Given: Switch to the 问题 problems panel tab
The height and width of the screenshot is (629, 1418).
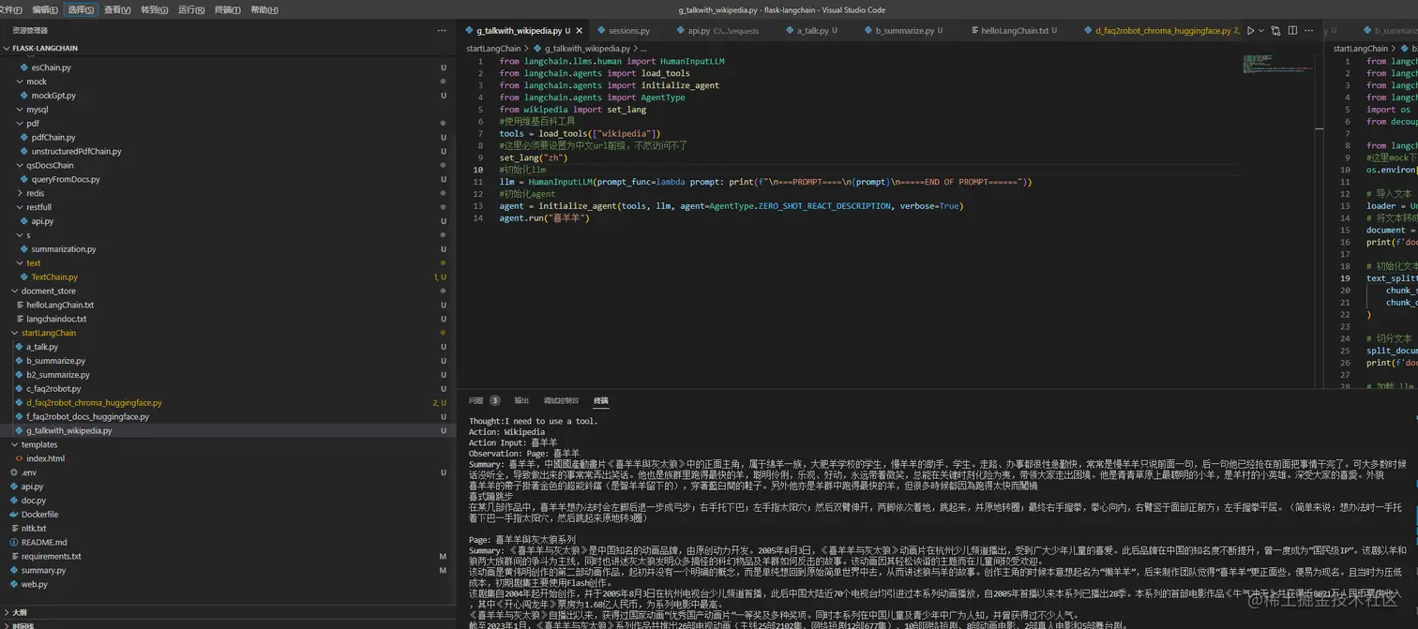Looking at the screenshot, I should [x=476, y=400].
